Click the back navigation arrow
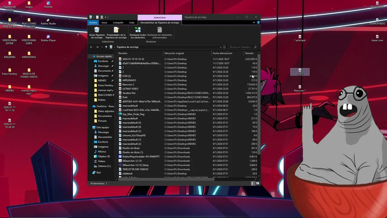The width and height of the screenshot is (387, 218). (91, 47)
